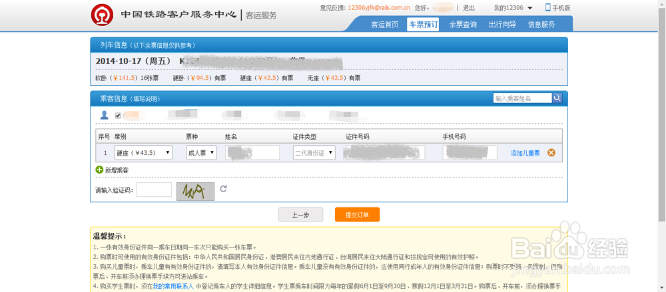Open the 信息服务 tab
Image resolution: width=666 pixels, height=292 pixels.
click(x=541, y=25)
